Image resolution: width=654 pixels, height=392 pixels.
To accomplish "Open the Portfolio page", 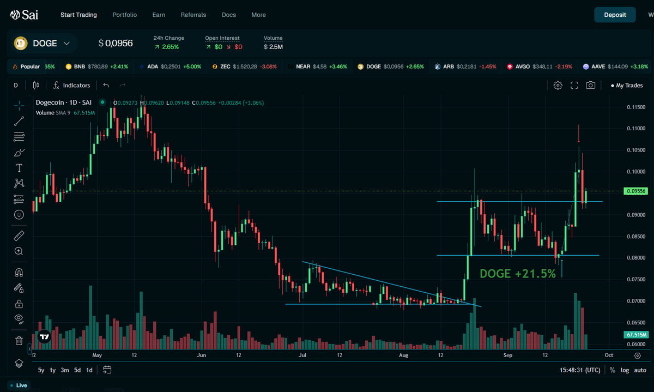I will click(125, 15).
